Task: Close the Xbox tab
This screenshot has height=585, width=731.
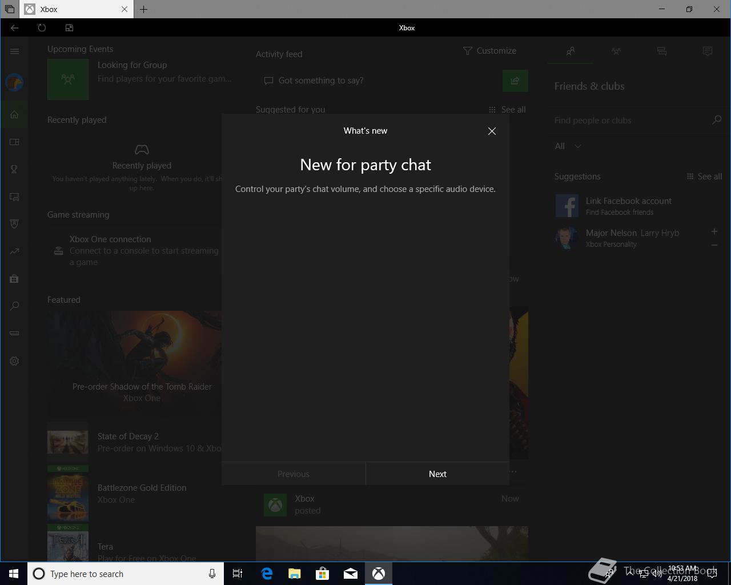Action: (124, 9)
